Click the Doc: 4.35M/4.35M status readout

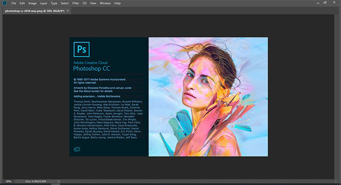[36, 181]
